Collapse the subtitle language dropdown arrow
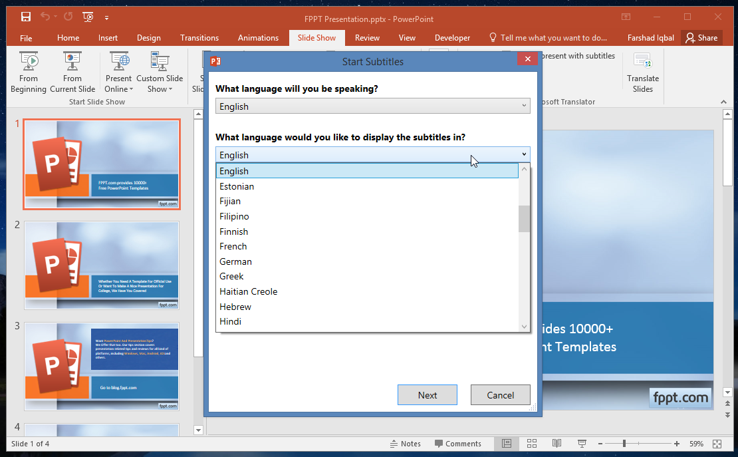Image resolution: width=738 pixels, height=457 pixels. tap(524, 155)
